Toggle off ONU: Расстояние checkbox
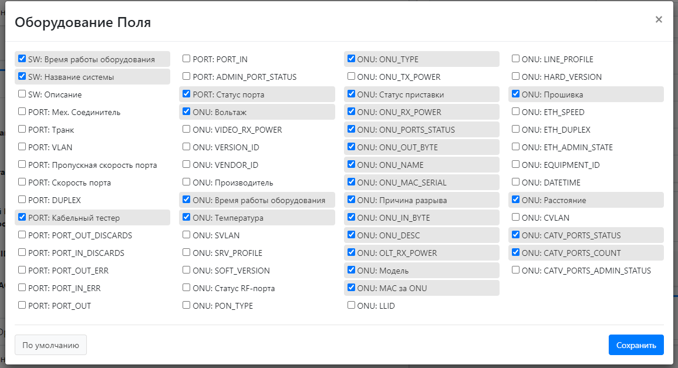The width and height of the screenshot is (678, 368). [x=515, y=200]
